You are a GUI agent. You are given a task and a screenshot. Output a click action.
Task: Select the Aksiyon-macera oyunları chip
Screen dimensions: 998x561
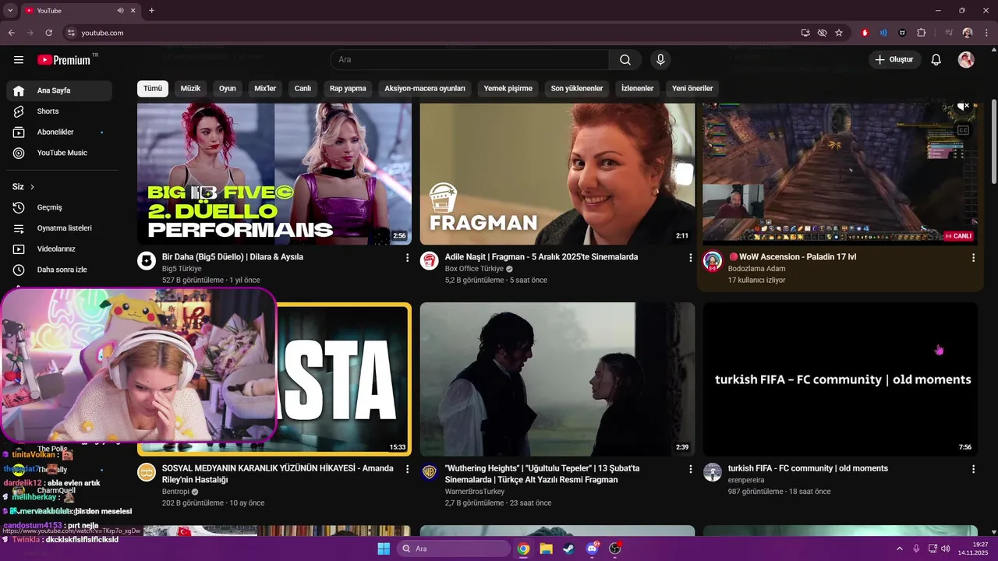pyautogui.click(x=425, y=89)
